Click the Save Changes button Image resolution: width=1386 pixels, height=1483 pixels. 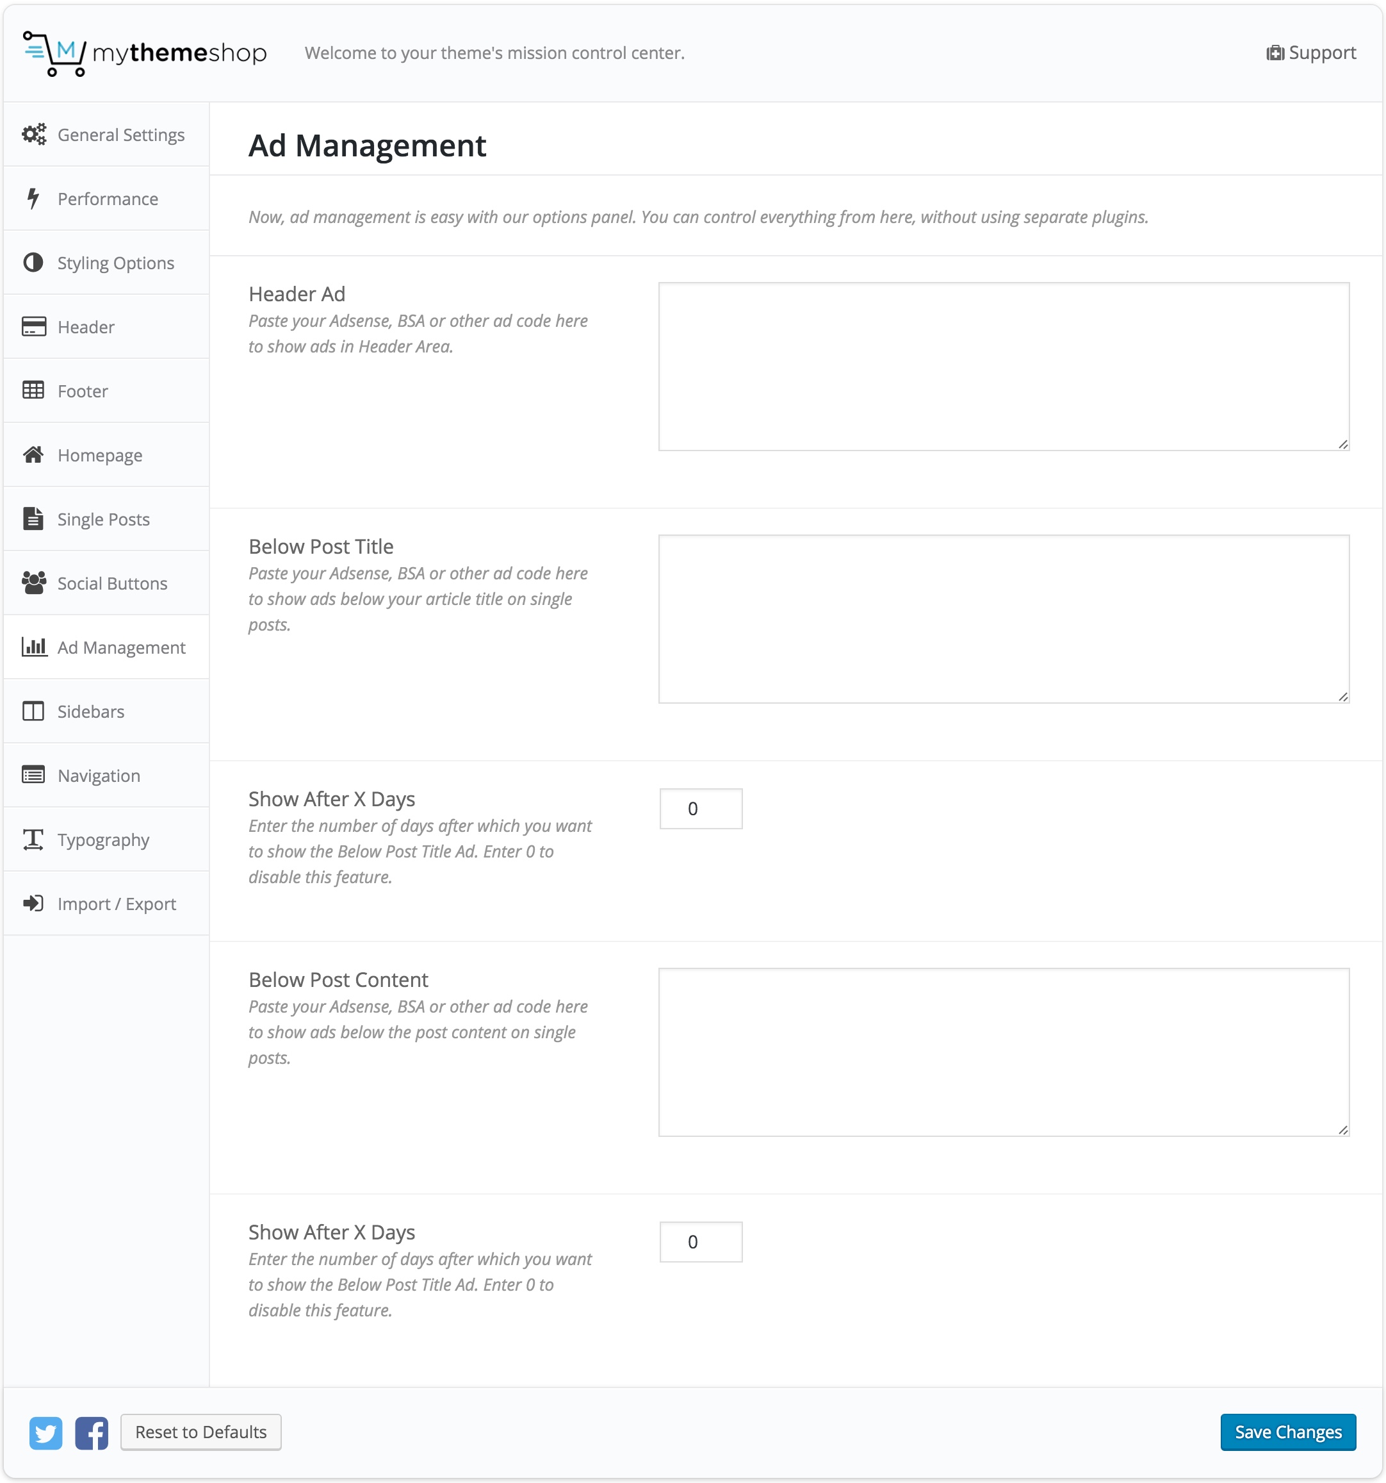(1287, 1432)
